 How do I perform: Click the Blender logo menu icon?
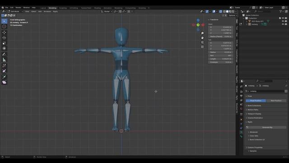tap(3, 8)
